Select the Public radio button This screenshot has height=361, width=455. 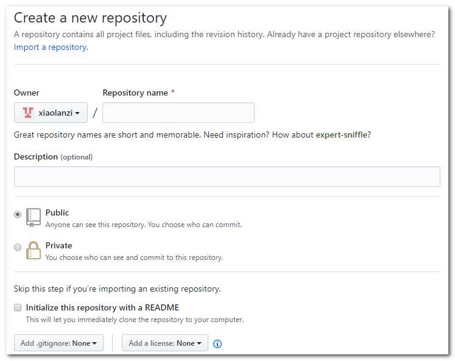coord(18,214)
